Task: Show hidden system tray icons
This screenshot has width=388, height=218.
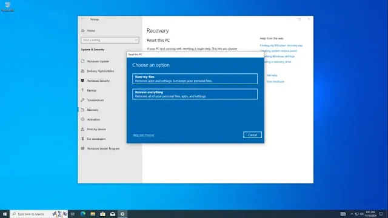Action: [352, 214]
